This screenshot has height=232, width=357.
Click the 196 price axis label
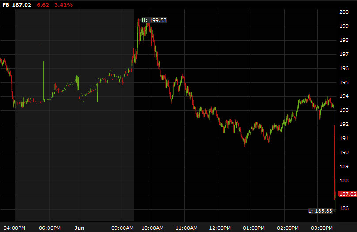344,68
